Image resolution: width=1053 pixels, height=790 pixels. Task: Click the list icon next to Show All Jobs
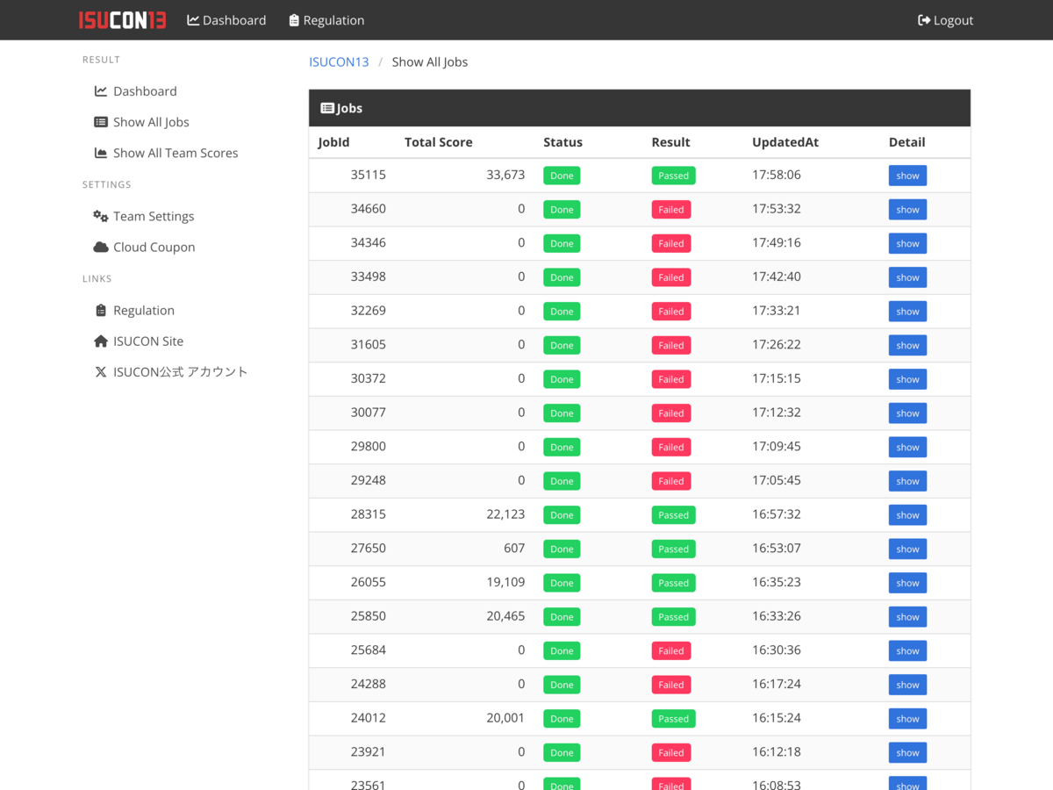[101, 122]
